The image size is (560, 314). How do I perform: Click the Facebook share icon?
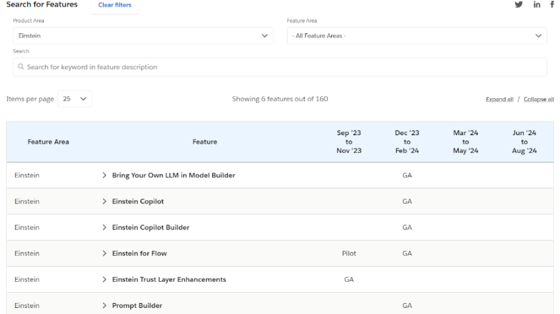pyautogui.click(x=552, y=5)
